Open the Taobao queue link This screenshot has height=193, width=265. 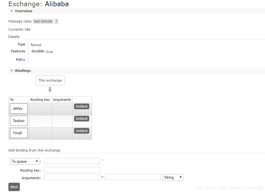click(x=19, y=121)
